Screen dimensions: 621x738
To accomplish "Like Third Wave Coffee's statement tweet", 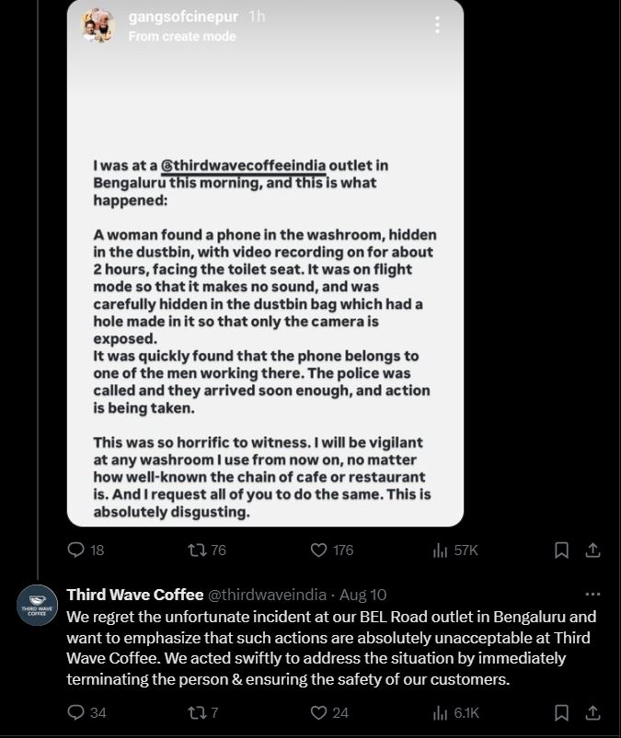I will coord(318,712).
